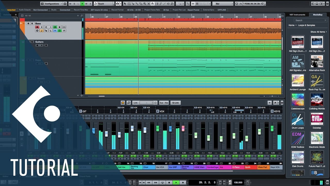Screen dimensions: 330x186
Task: Solo the Bass track
Action: point(32,24)
